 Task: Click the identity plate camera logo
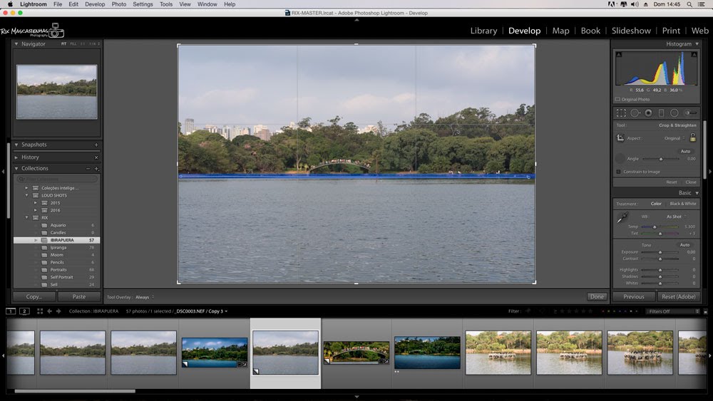pyautogui.click(x=56, y=31)
